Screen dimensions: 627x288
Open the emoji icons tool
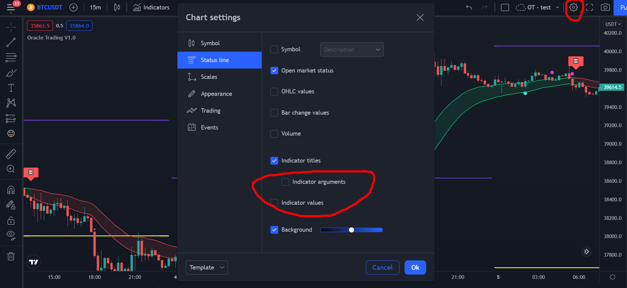11,134
